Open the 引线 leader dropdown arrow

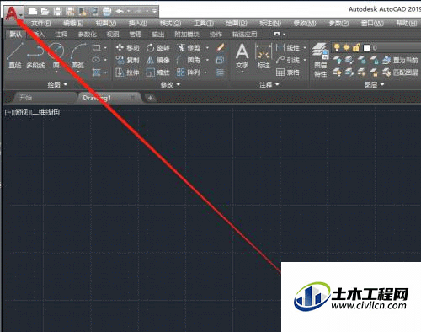pos(305,60)
